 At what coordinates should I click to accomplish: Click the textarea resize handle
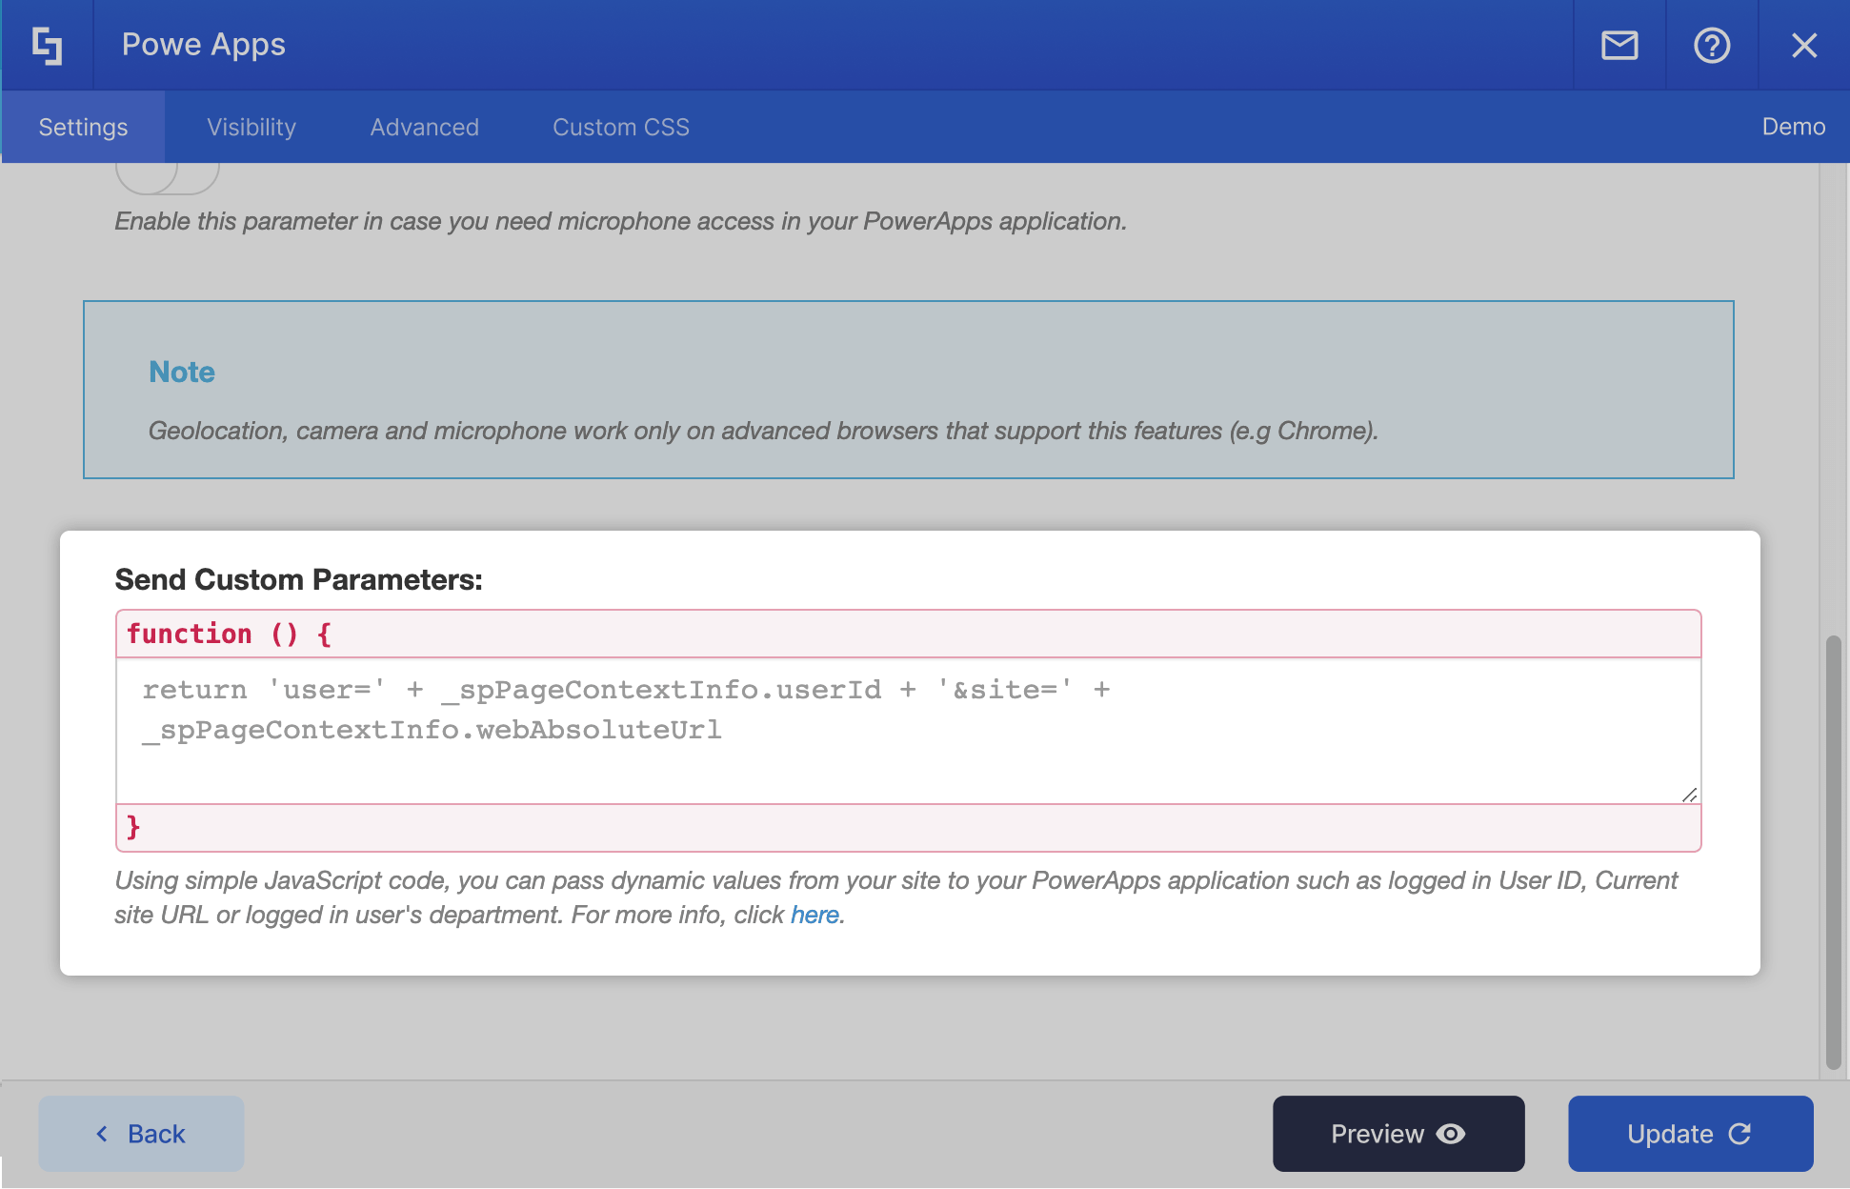pos(1689,795)
